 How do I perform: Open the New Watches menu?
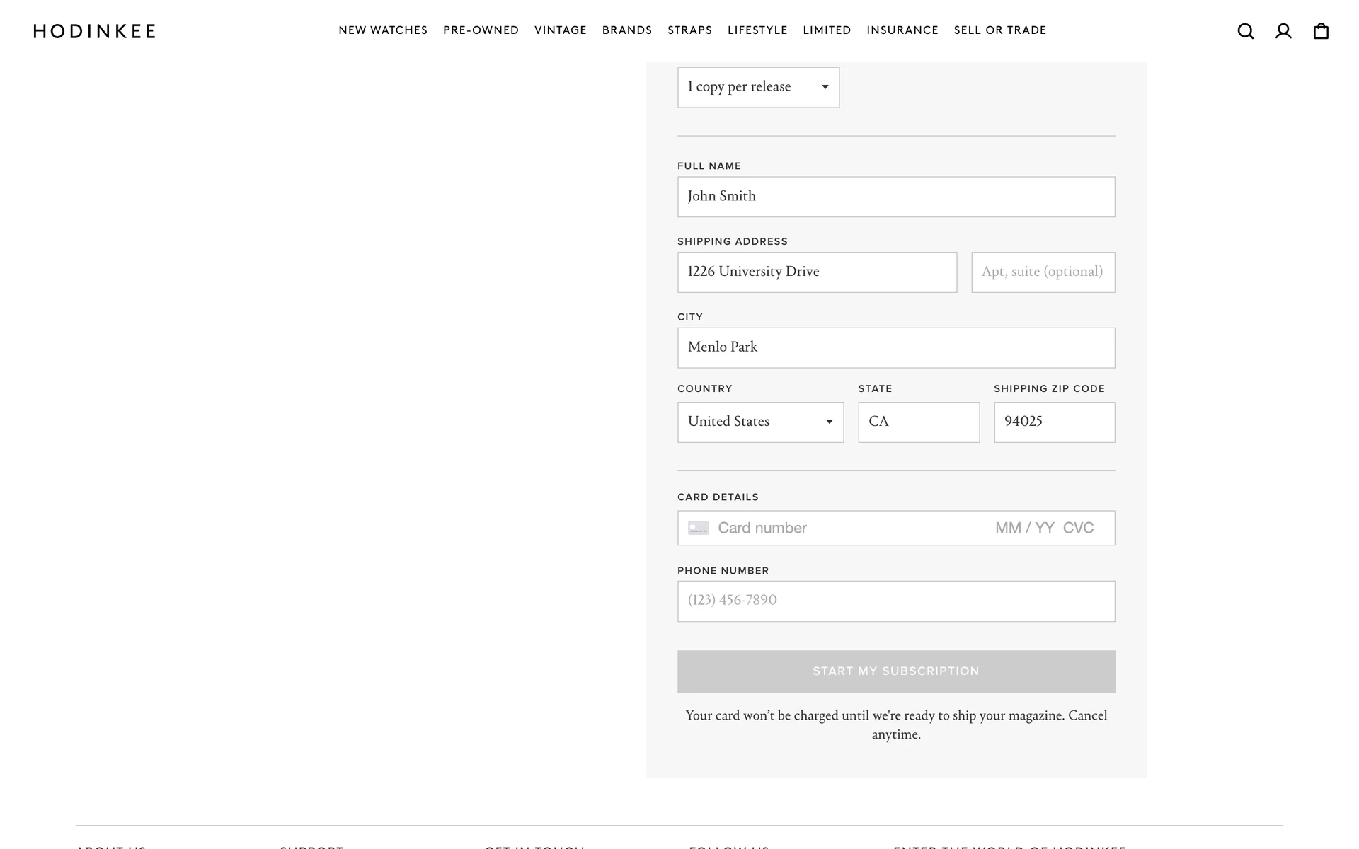coord(383,30)
